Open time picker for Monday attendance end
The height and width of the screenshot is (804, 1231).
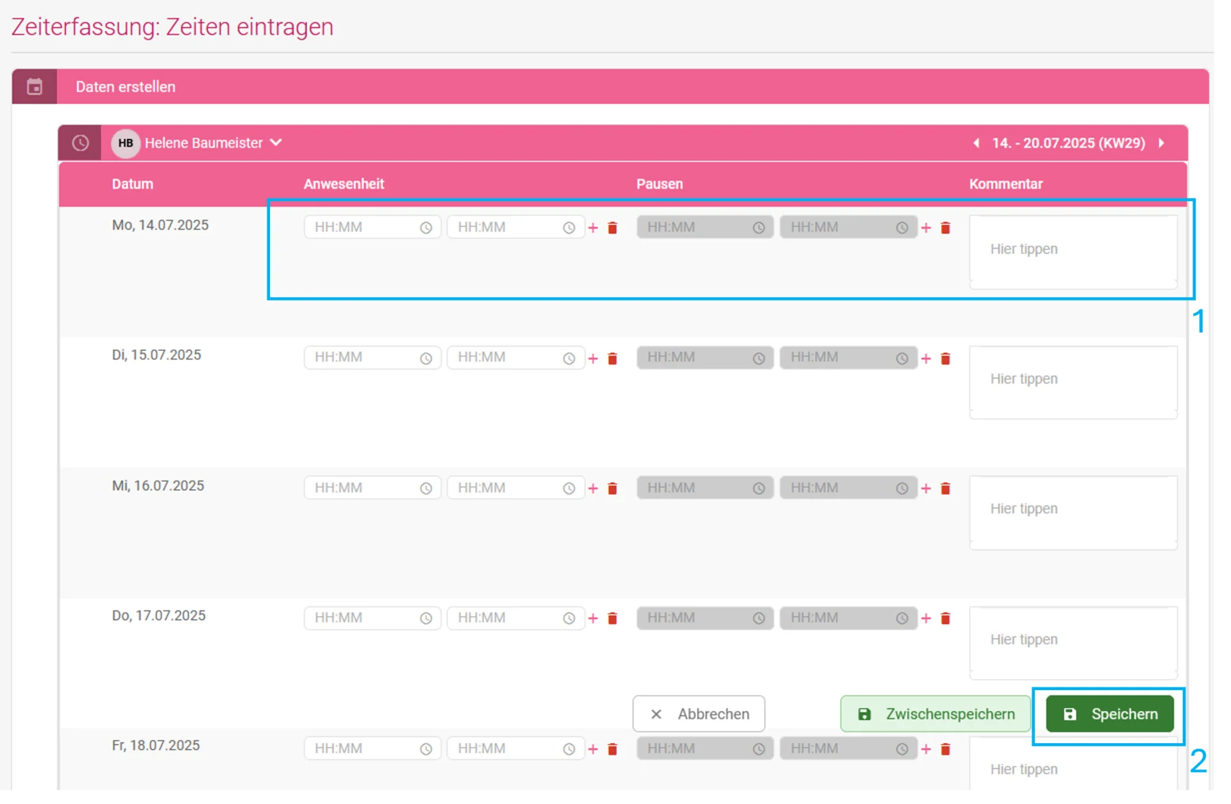coord(569,227)
